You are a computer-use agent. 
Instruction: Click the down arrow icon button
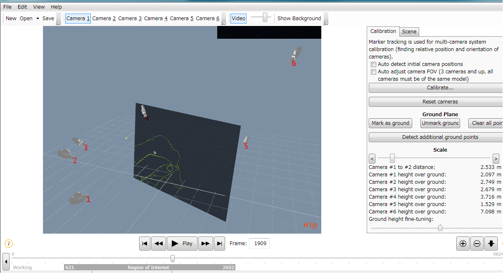(491, 244)
